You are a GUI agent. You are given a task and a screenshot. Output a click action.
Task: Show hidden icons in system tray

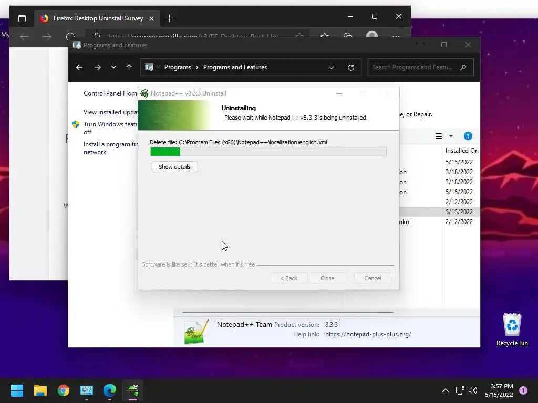(x=445, y=390)
